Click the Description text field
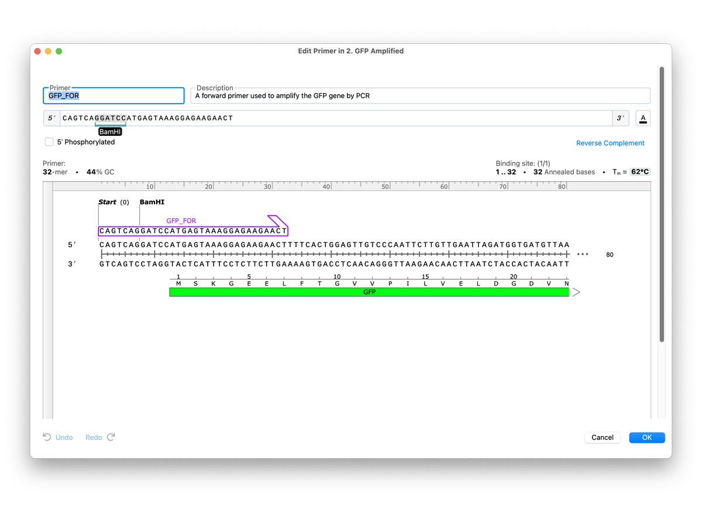702x521 pixels. [x=421, y=95]
